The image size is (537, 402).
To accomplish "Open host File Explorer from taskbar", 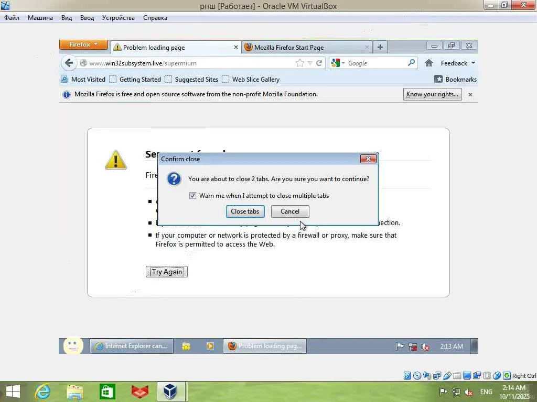I will point(74,392).
